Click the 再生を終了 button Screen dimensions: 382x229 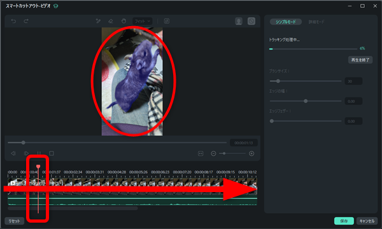[360, 60]
